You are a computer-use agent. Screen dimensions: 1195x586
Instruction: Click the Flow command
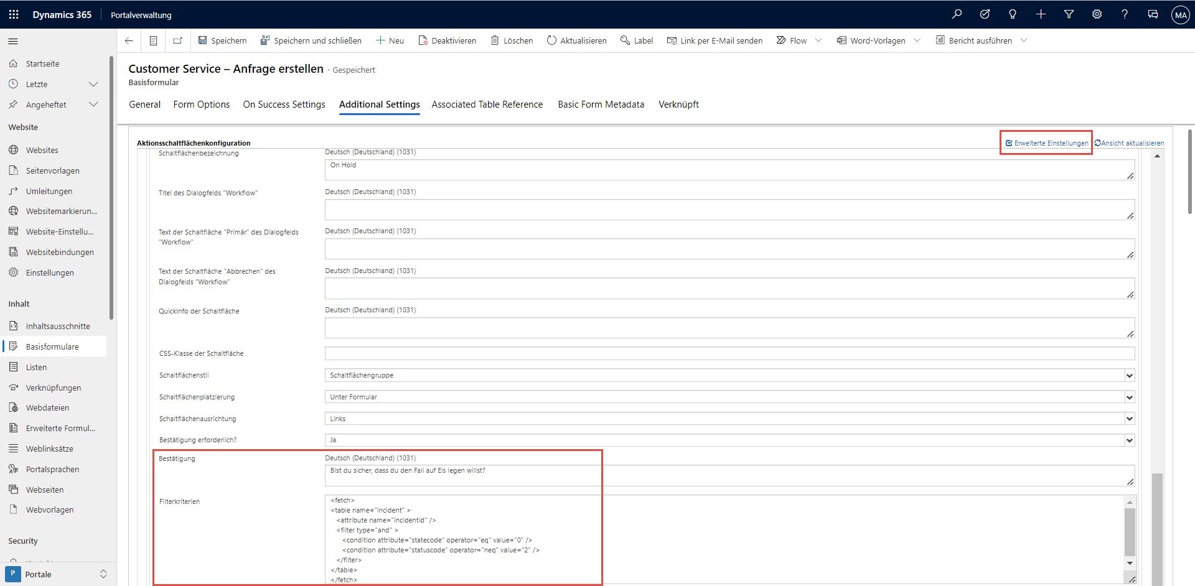pyautogui.click(x=792, y=40)
